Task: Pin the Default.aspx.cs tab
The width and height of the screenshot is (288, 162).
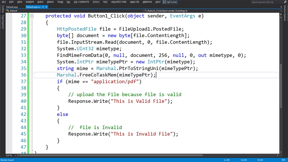Action: coord(43,7)
